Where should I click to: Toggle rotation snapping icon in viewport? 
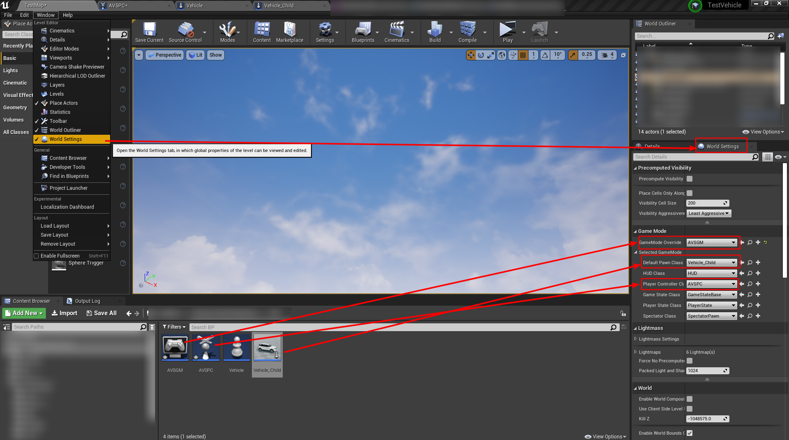click(545, 55)
